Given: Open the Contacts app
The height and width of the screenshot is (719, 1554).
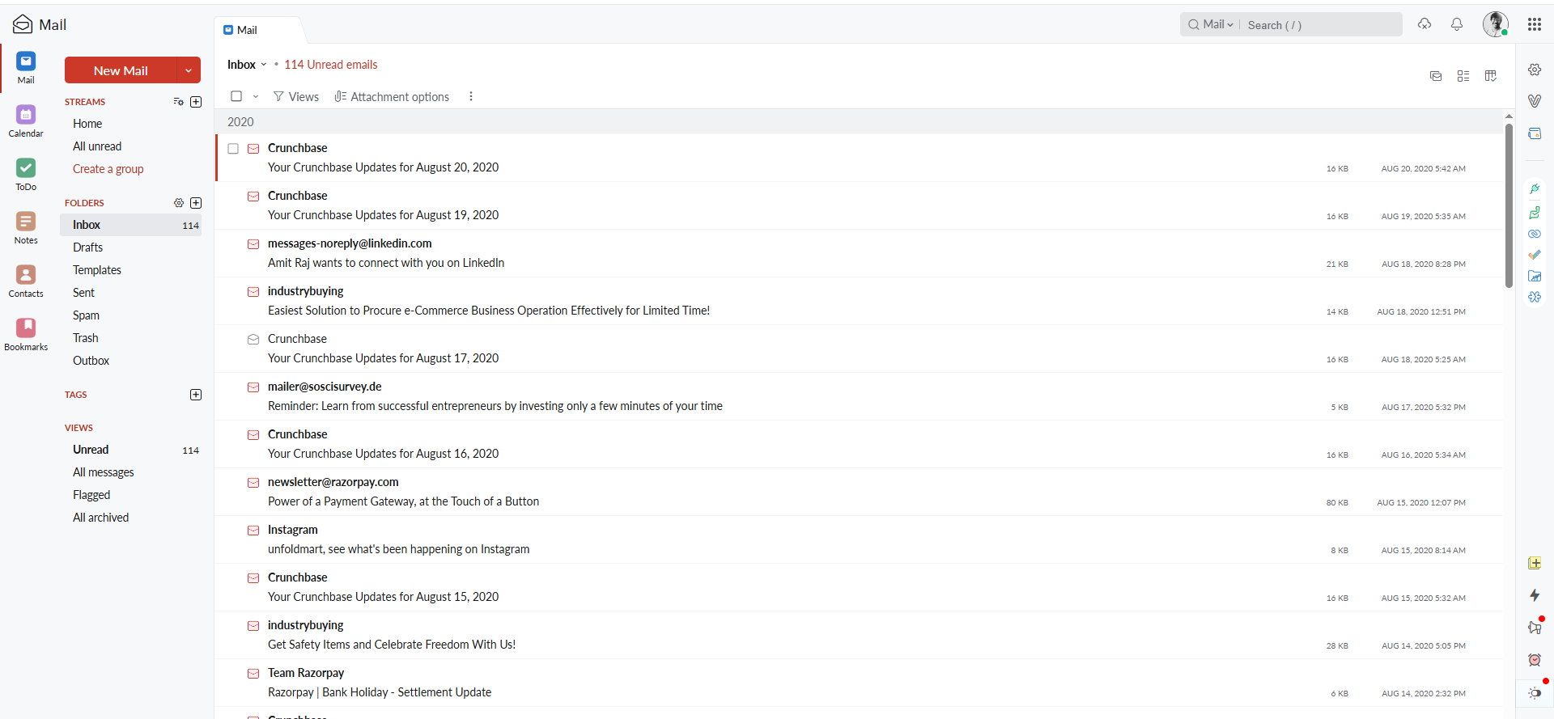Looking at the screenshot, I should tap(26, 281).
